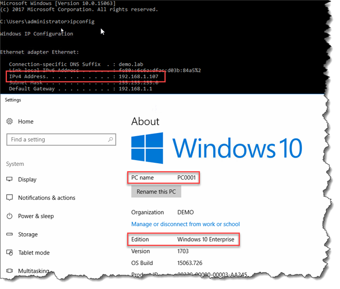Select Edition value Windows 10 Enterprise
The height and width of the screenshot is (289, 340).
pos(206,239)
